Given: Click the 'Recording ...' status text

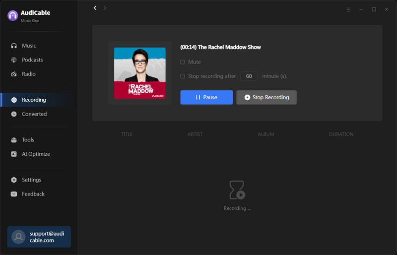Looking at the screenshot, I should pos(237,208).
